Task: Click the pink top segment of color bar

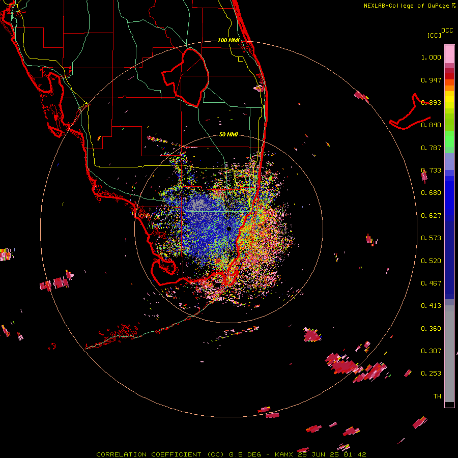Action: pos(449,54)
